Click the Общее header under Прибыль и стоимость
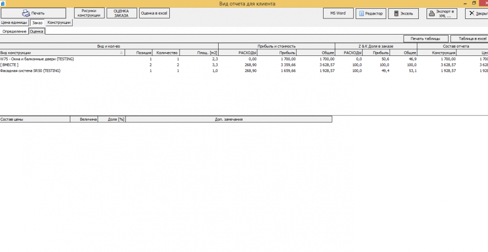The image size is (488, 252). coord(316,53)
